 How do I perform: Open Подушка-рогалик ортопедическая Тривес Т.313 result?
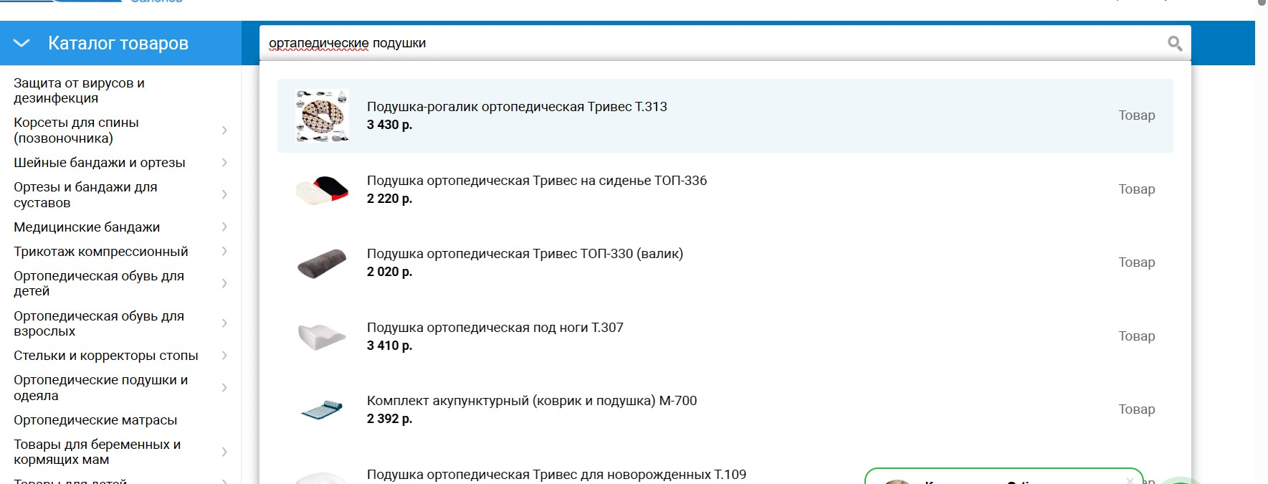pyautogui.click(x=517, y=107)
